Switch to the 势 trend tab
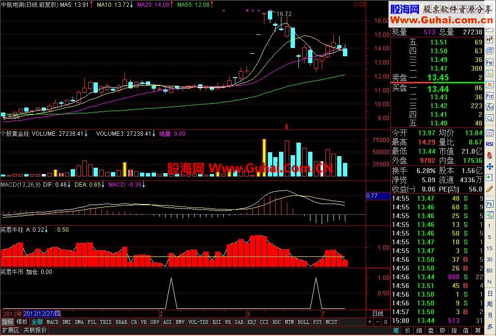The image size is (496, 336). coord(442,331)
